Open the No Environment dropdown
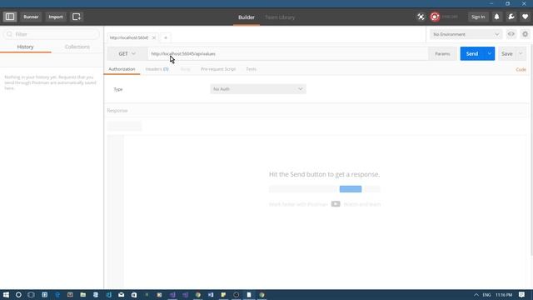 (x=466, y=34)
